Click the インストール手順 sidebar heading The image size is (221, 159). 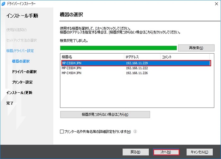pyautogui.click(x=22, y=16)
